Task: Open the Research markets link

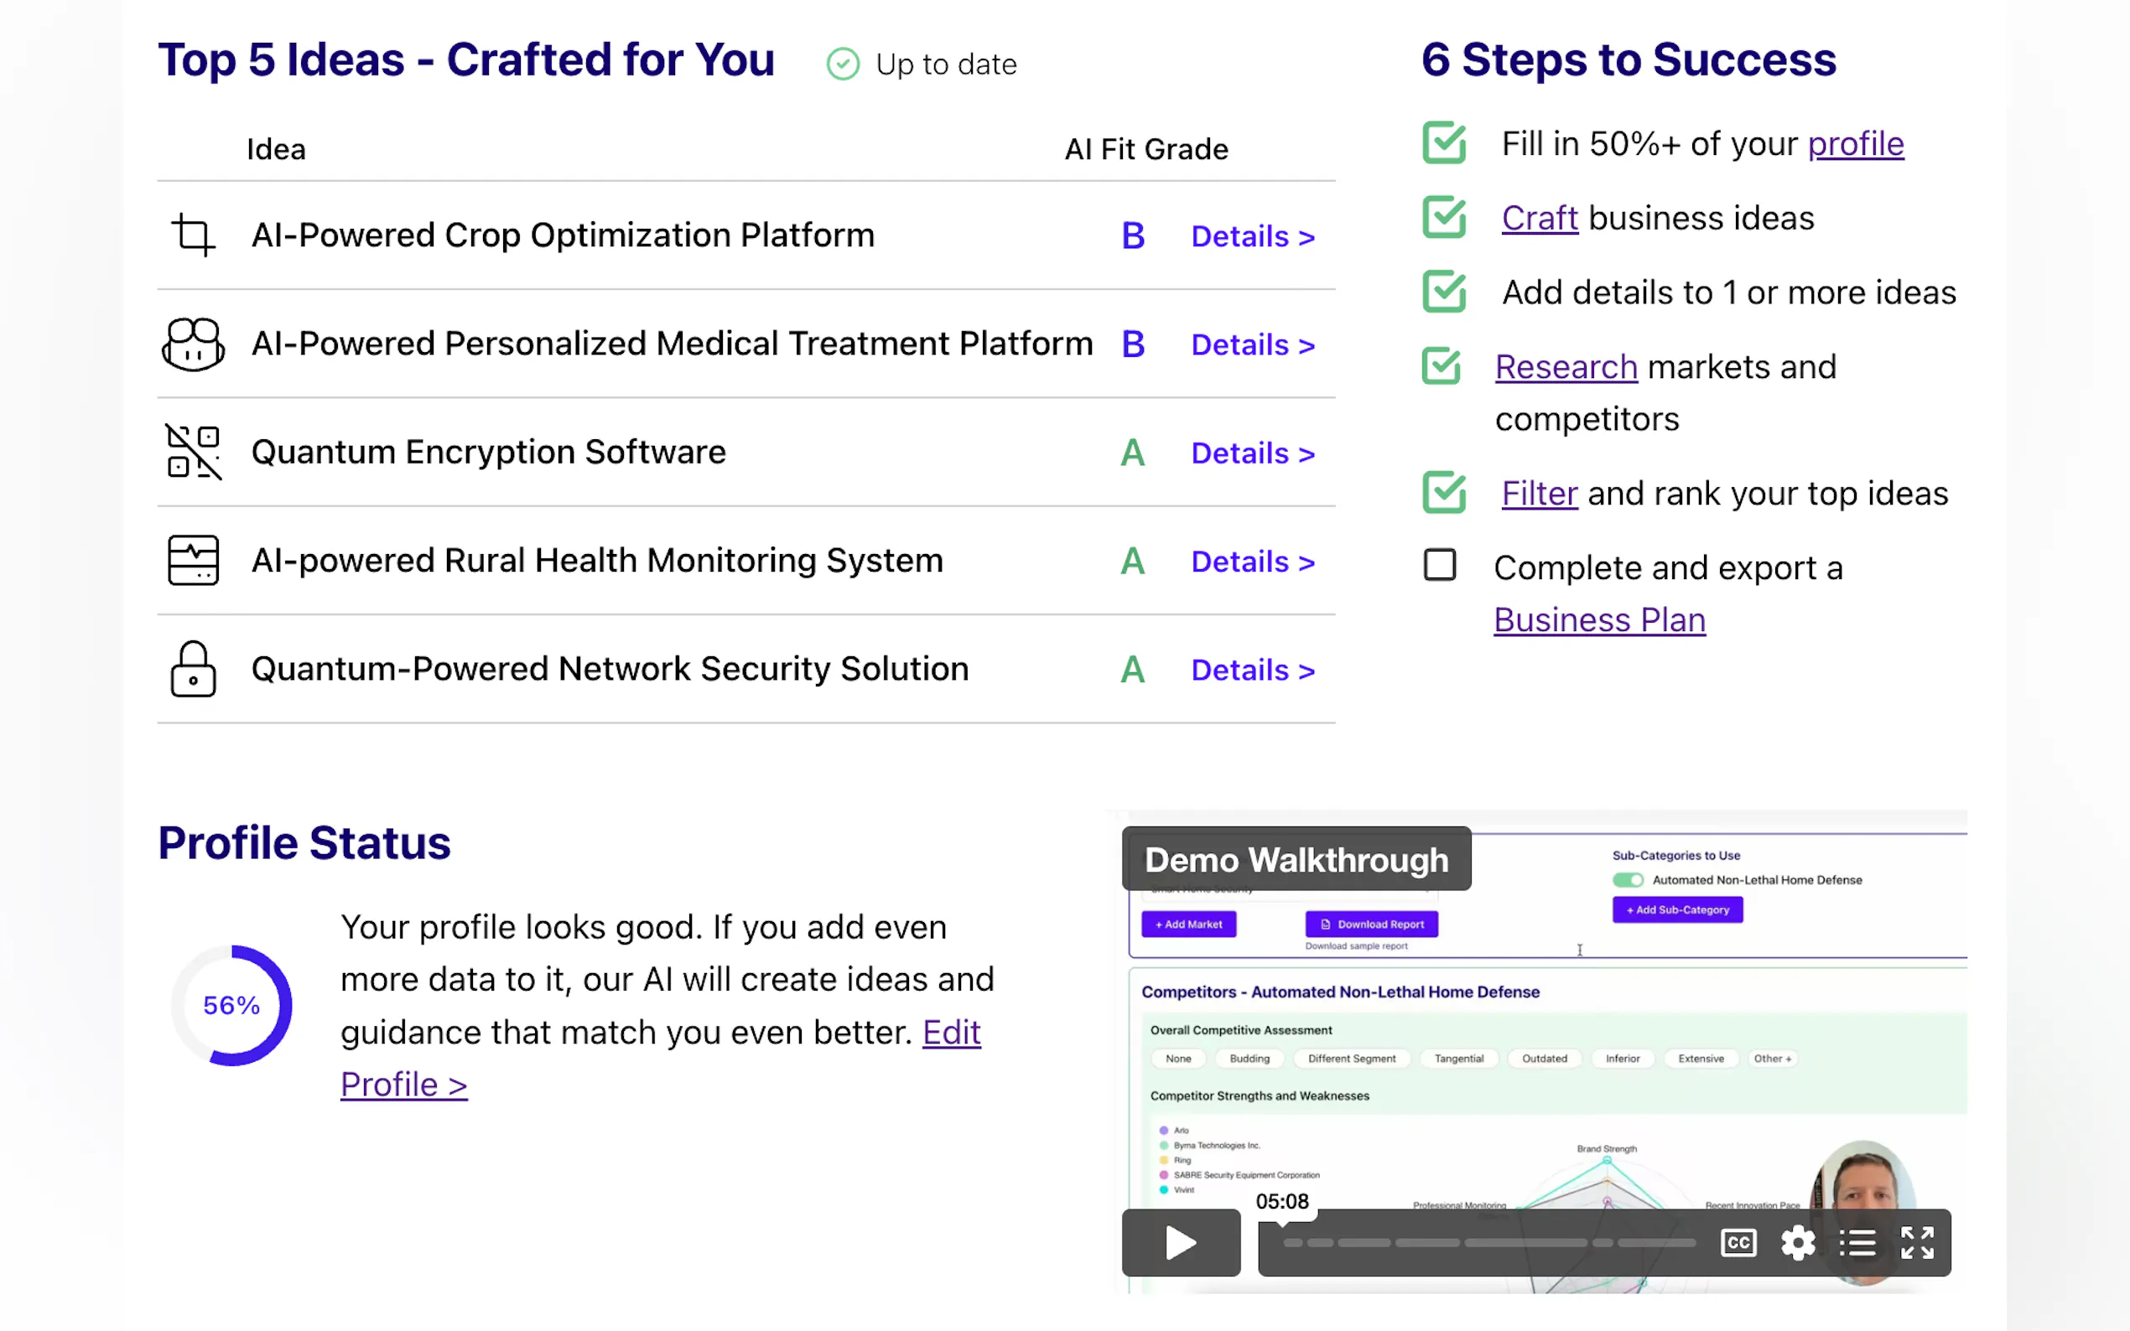Action: (1566, 367)
